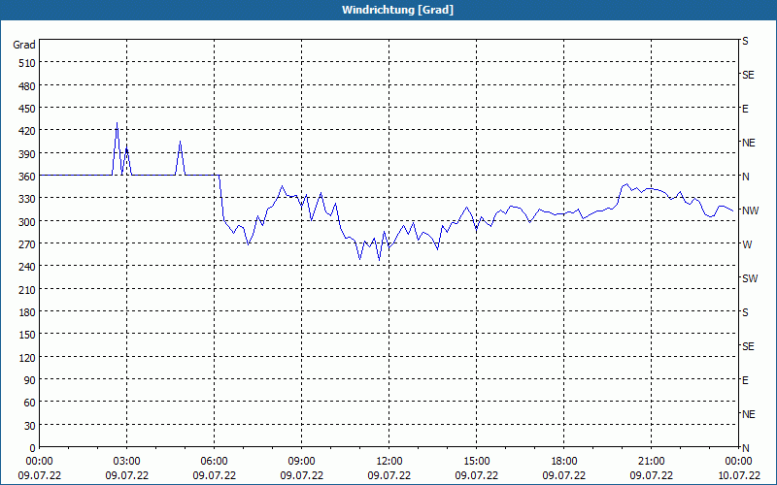777x485 pixels.
Task: Click the 'Grad' axis unit label
Action: click(23, 45)
